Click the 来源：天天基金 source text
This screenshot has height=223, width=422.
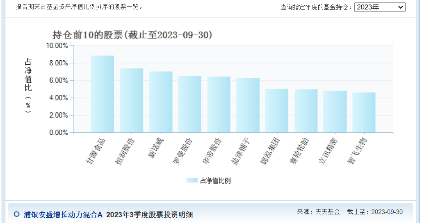click(x=318, y=212)
